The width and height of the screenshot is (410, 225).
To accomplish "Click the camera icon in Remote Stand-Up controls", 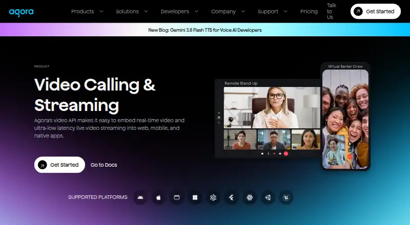I will 262,154.
